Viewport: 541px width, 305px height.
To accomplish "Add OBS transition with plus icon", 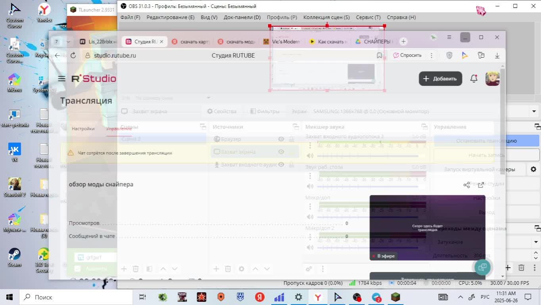I will coord(508,268).
